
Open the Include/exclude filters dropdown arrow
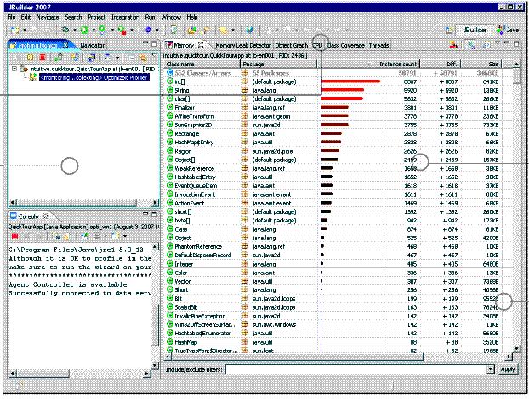click(x=491, y=369)
